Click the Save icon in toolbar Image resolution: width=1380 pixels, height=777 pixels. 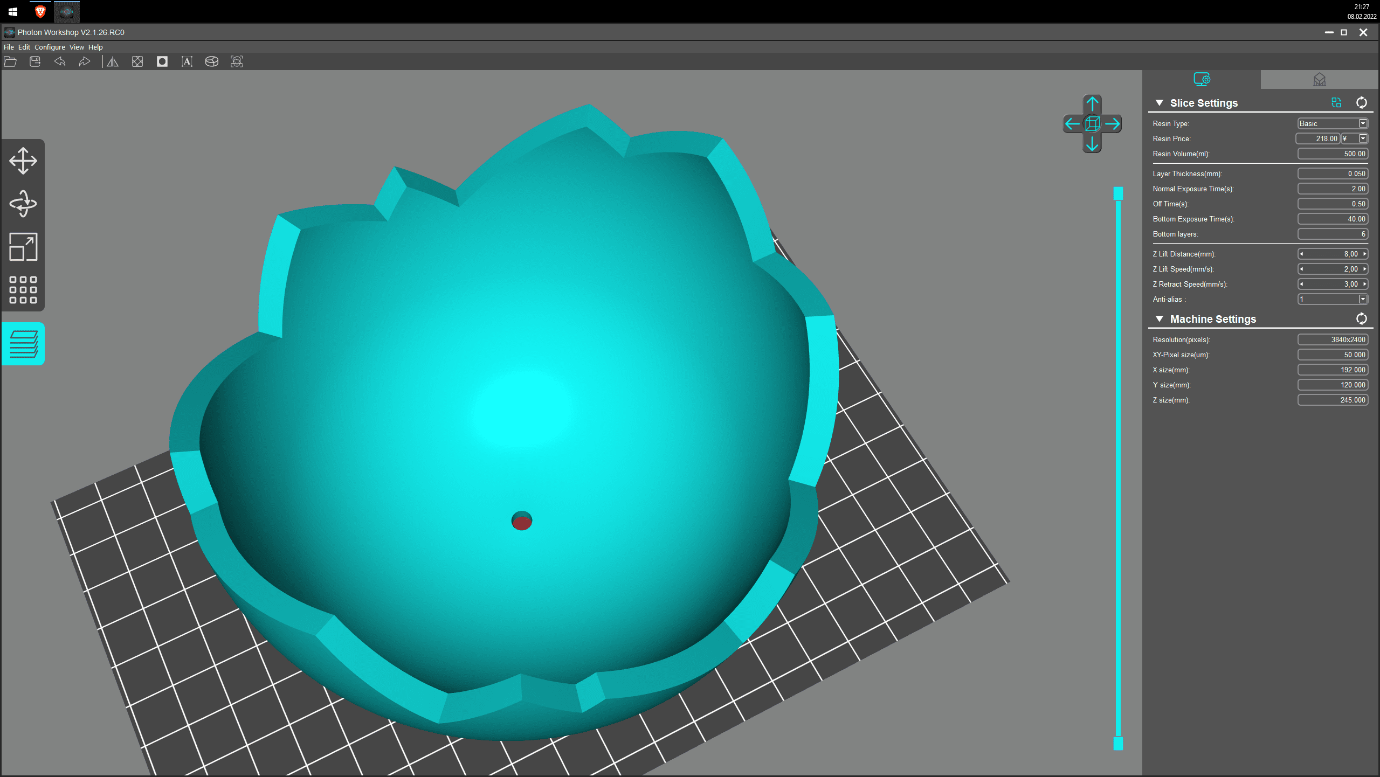(x=35, y=61)
